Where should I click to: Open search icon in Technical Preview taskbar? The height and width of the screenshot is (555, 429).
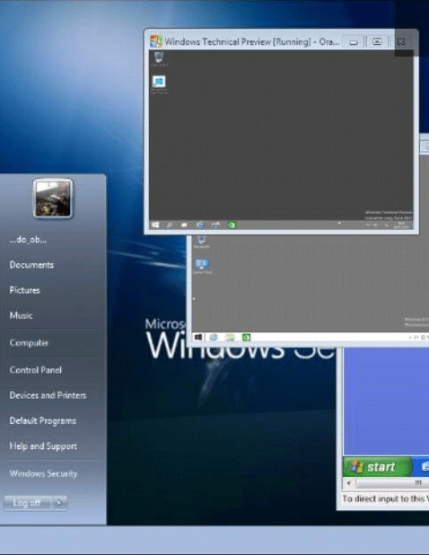point(170,225)
